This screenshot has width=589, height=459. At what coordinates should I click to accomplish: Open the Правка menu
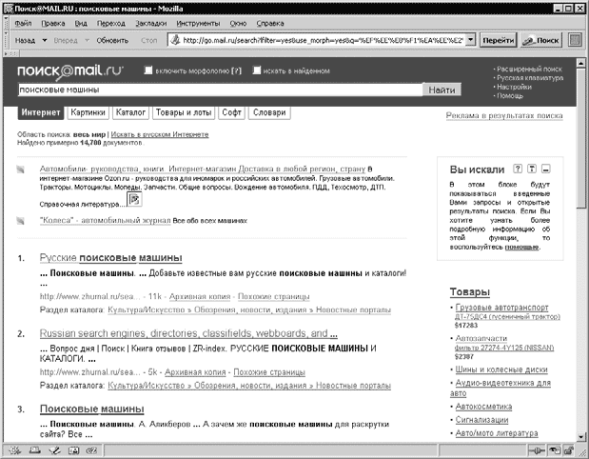tap(53, 23)
